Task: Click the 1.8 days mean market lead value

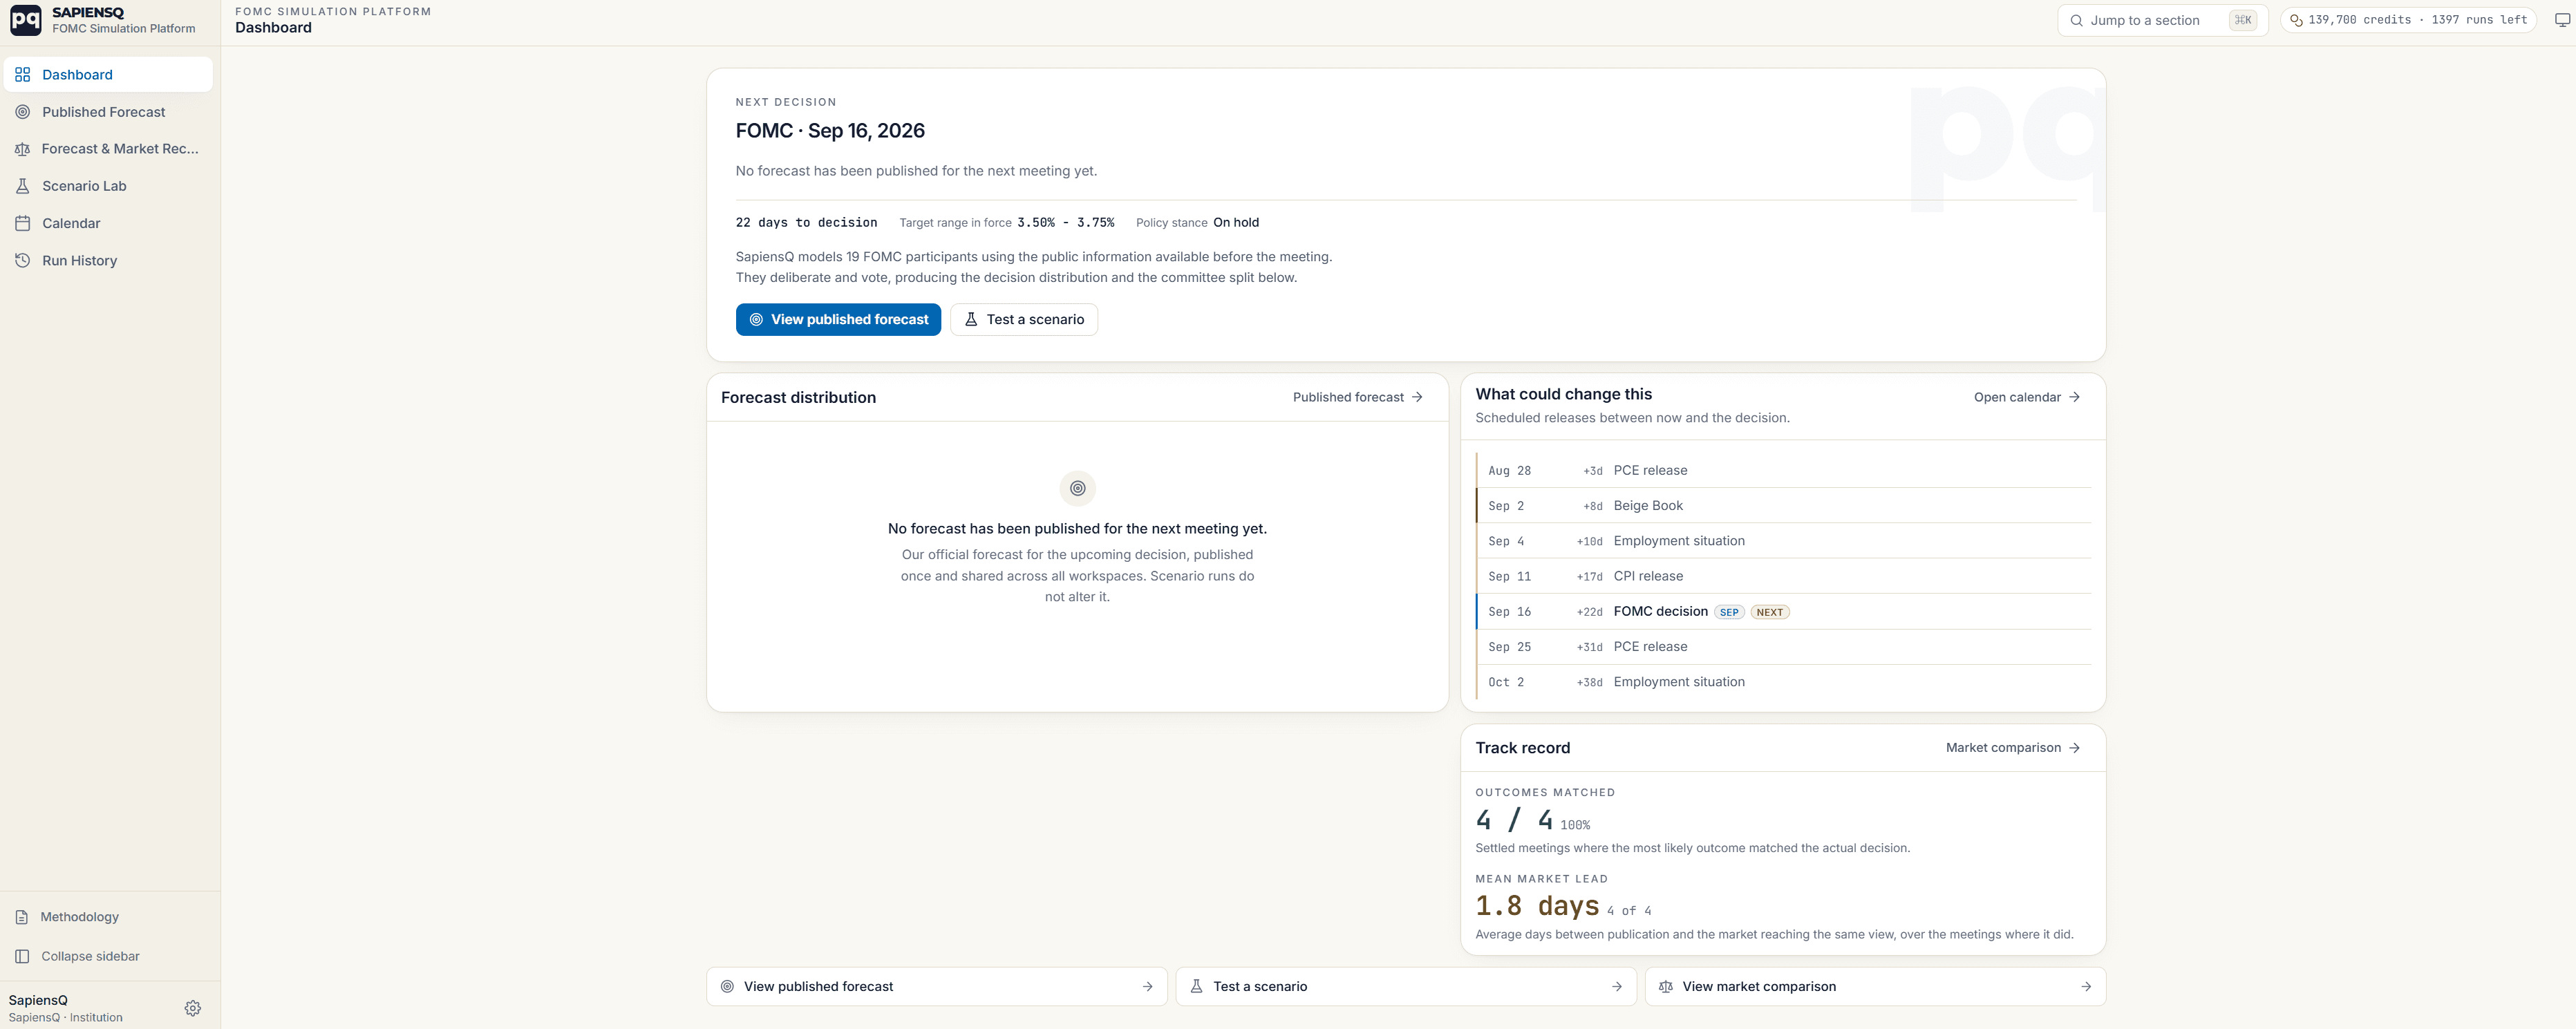Action: (1537, 906)
